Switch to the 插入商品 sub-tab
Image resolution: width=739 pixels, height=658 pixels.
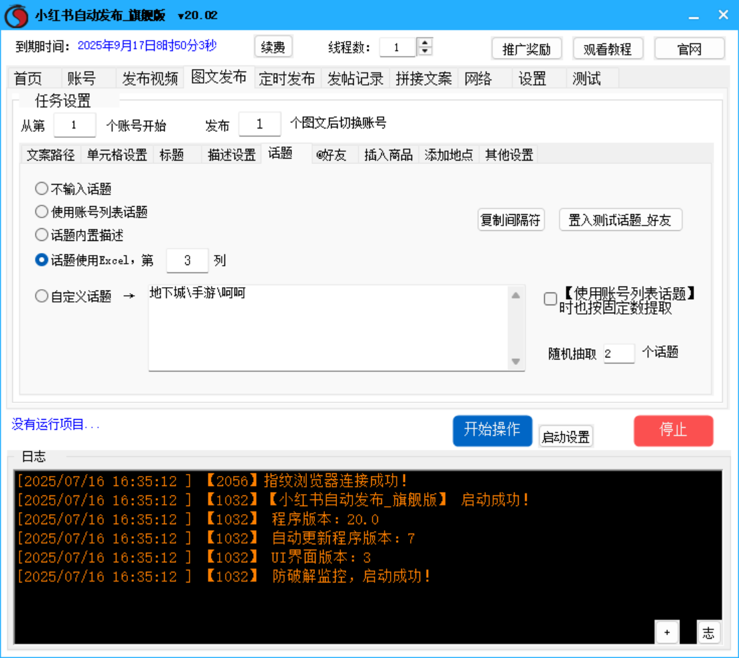click(x=389, y=155)
